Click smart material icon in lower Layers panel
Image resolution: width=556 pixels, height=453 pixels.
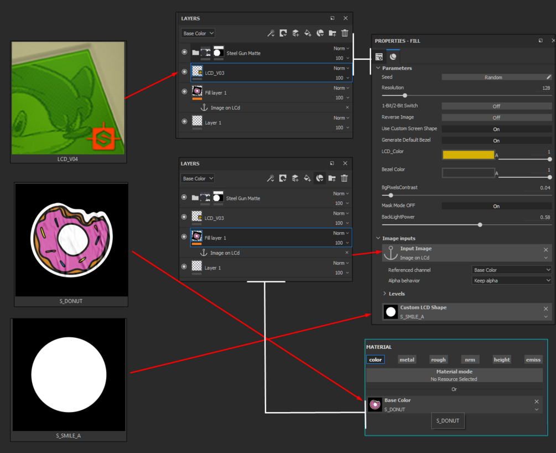pyautogui.click(x=319, y=178)
